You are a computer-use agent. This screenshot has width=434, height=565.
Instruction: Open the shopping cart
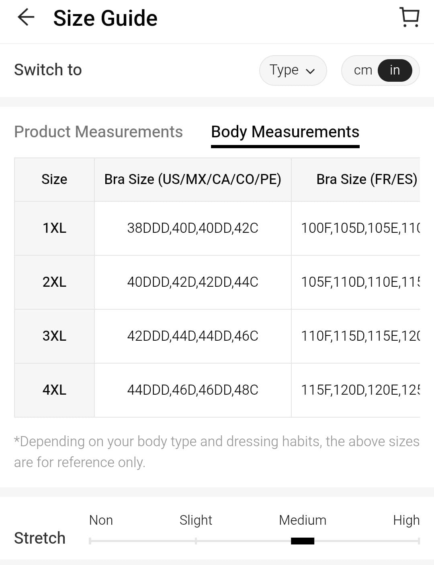409,17
